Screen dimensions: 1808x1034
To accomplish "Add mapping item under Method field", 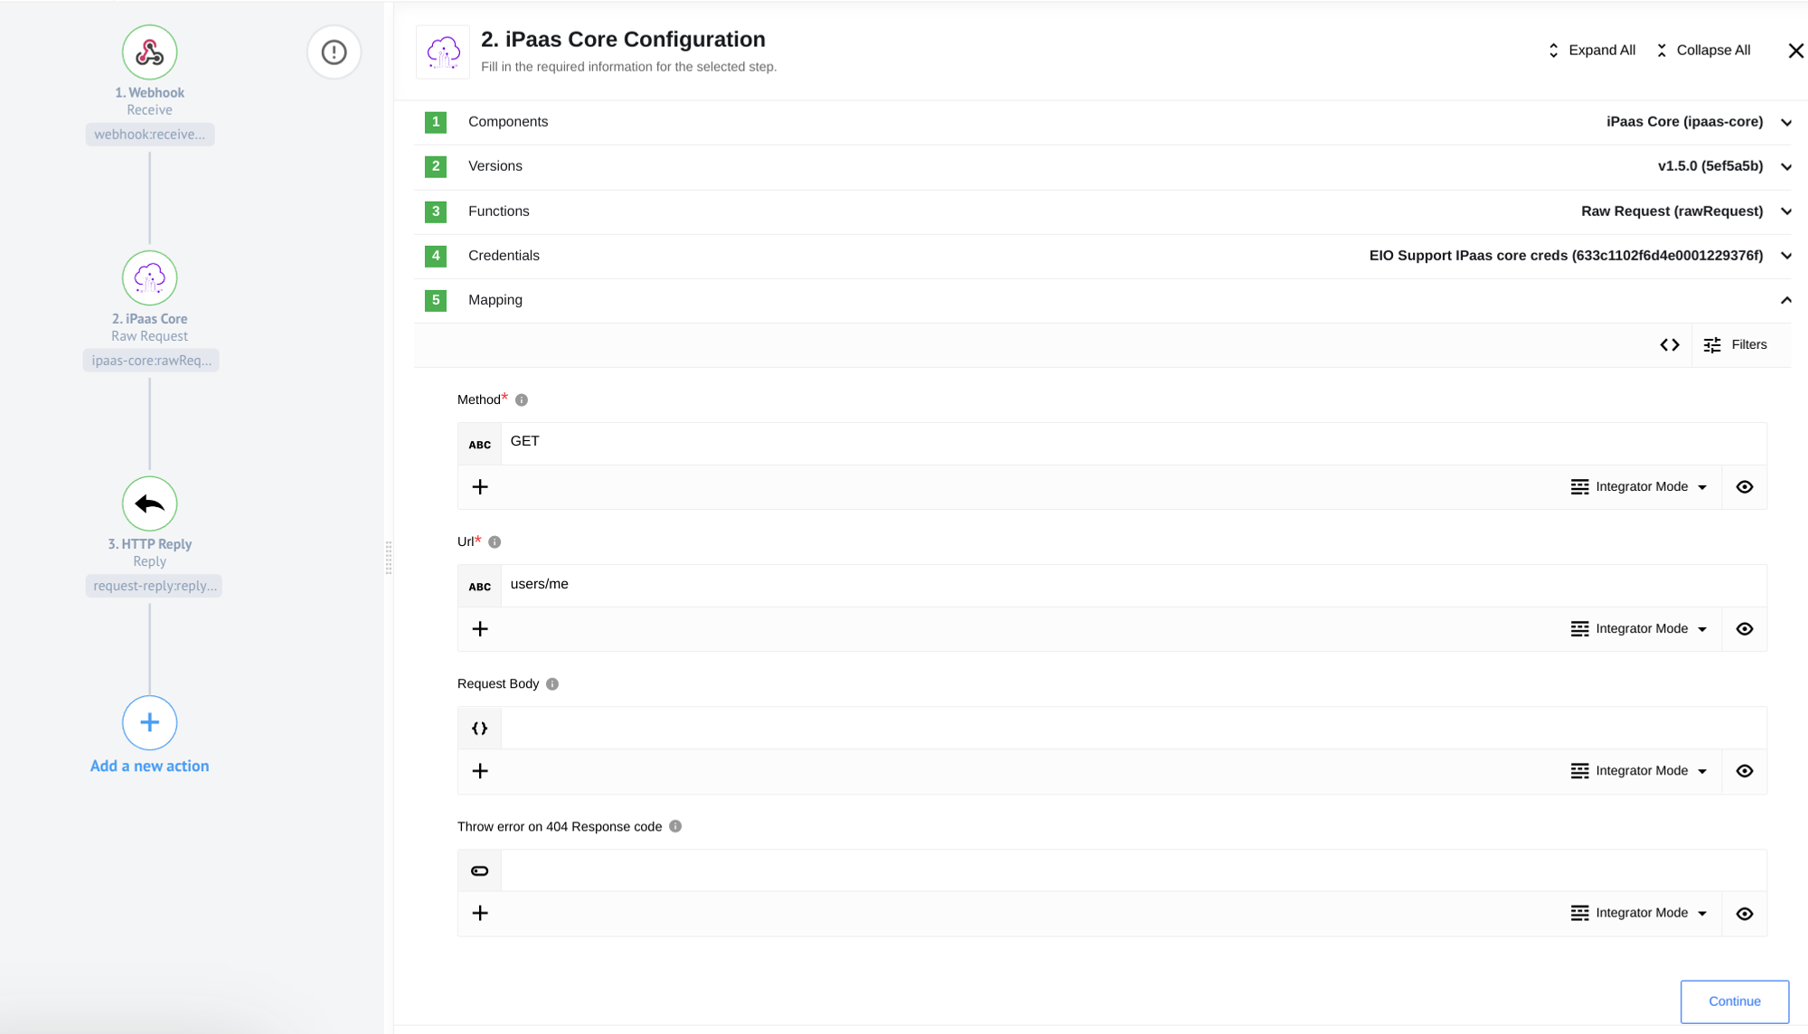I will (480, 486).
